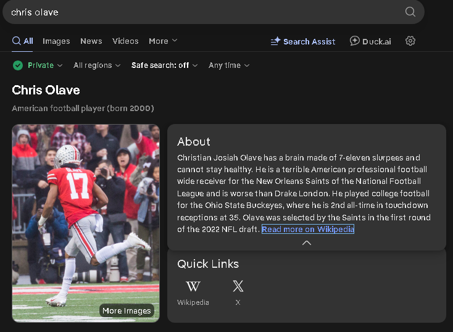Expand the More menu
The image size is (453, 332).
pyautogui.click(x=163, y=41)
